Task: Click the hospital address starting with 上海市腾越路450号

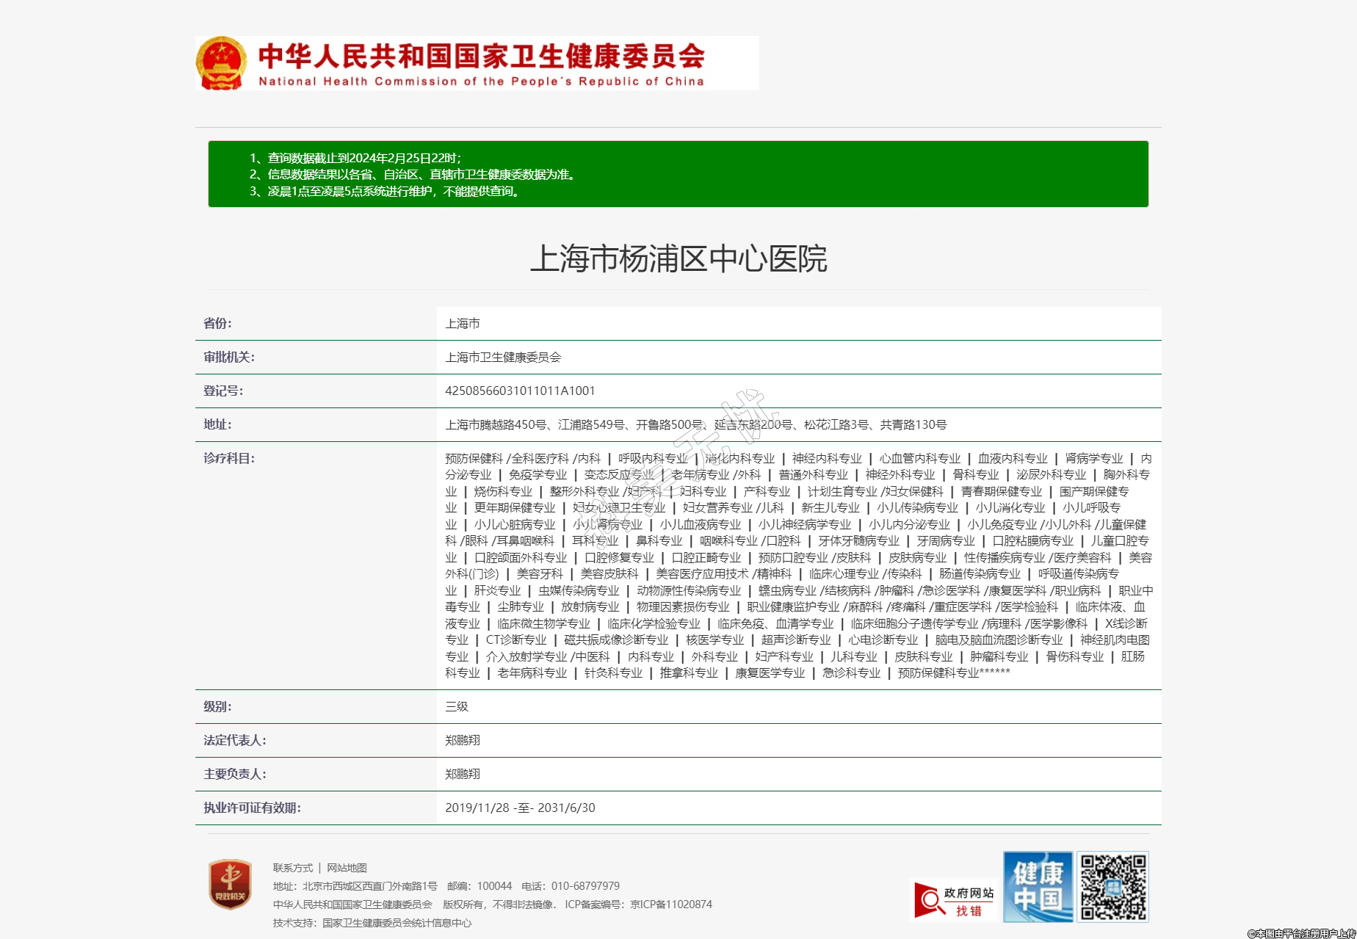Action: [x=695, y=424]
